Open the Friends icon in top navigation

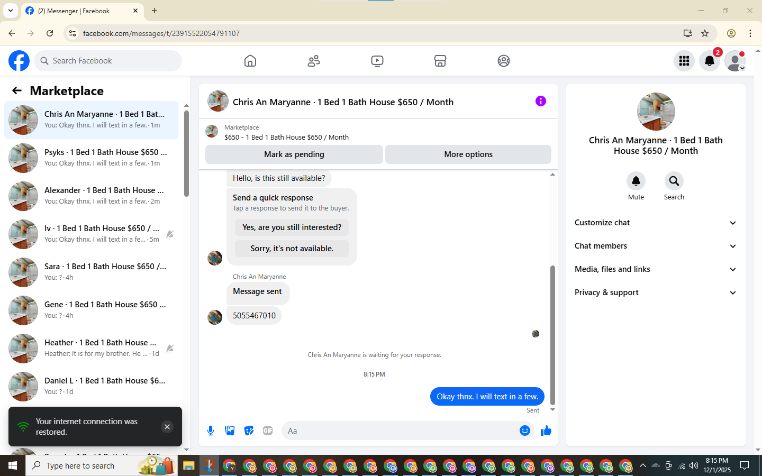point(314,61)
